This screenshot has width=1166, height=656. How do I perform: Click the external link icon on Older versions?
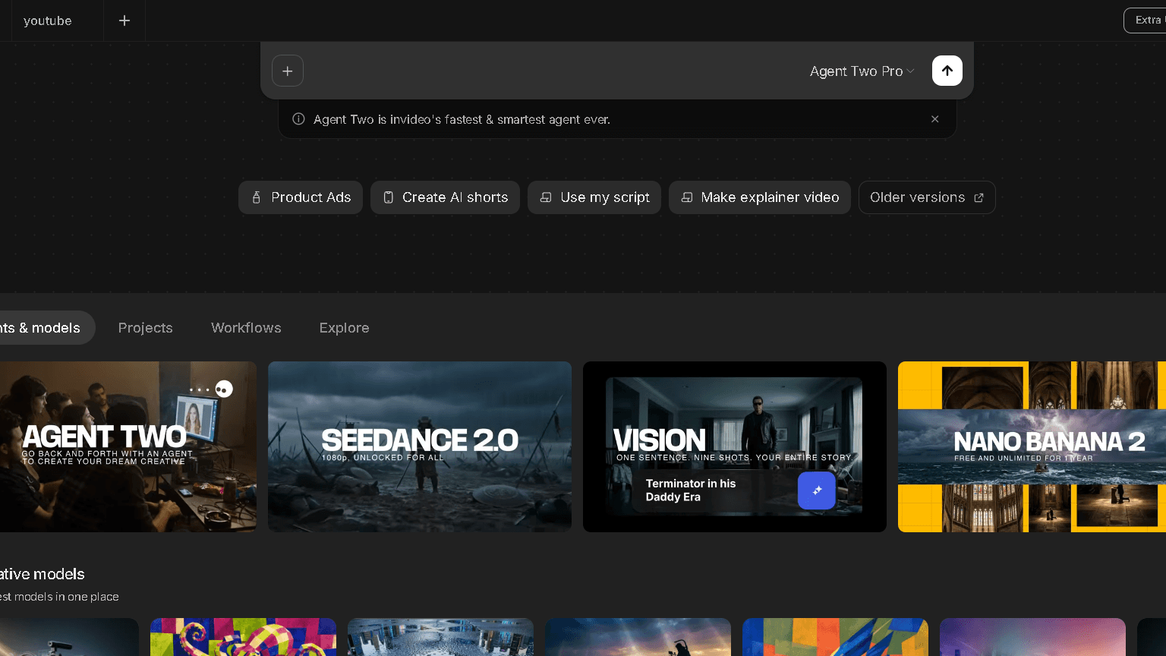click(x=978, y=197)
